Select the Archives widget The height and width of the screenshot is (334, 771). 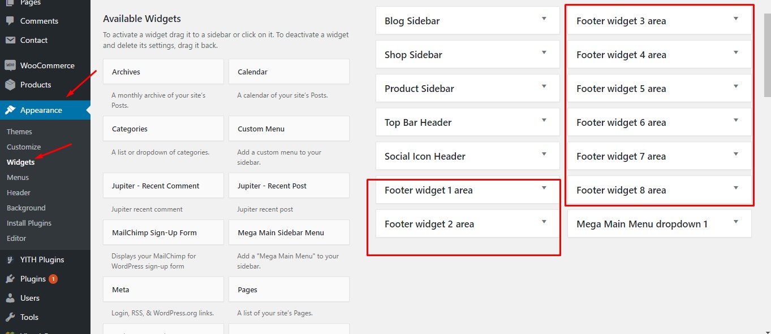point(163,71)
